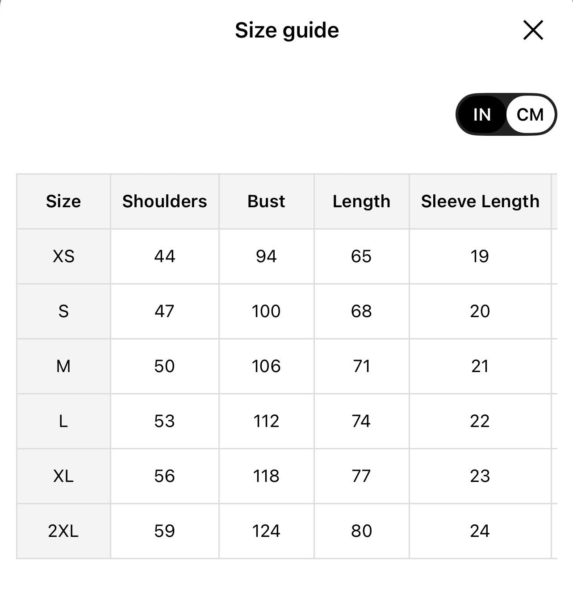Click the 2XL sleeve length value 24
This screenshot has height=607, width=573.
pos(480,531)
